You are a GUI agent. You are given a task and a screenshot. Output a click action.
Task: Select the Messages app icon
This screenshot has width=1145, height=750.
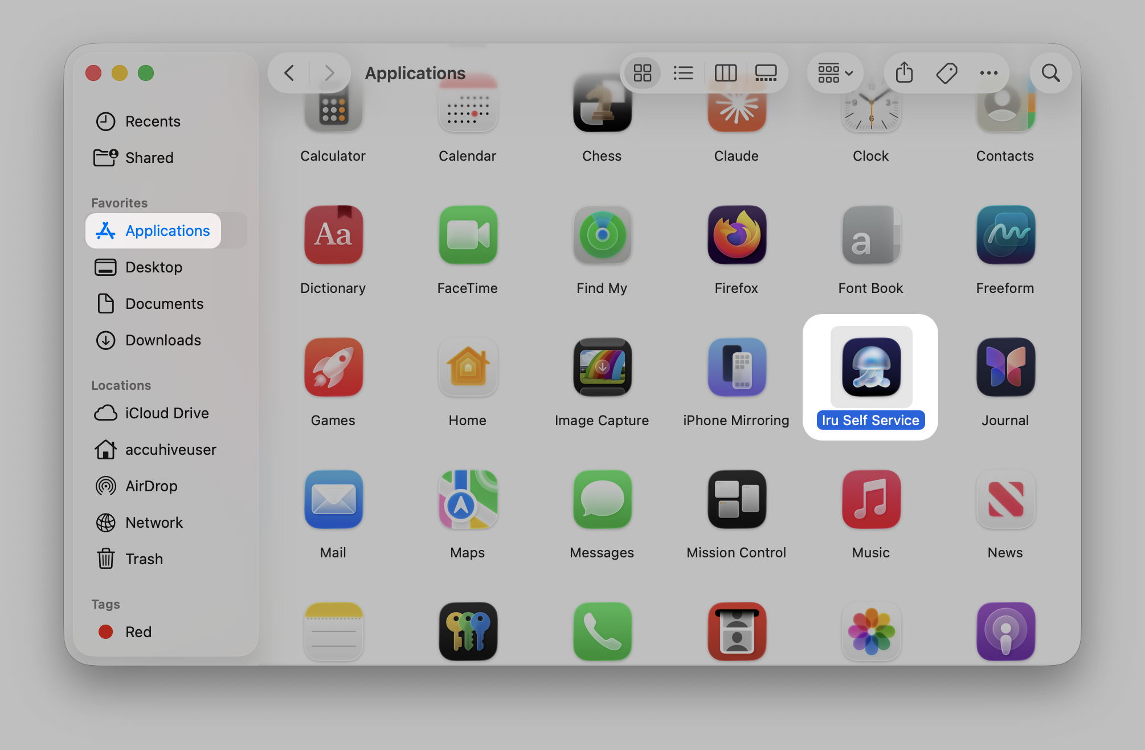pyautogui.click(x=602, y=499)
